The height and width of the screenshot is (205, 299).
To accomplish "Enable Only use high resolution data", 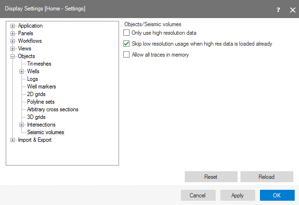I will [x=126, y=33].
